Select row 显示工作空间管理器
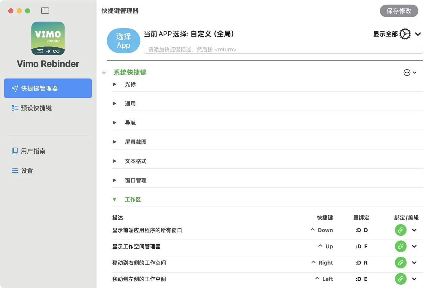Image resolution: width=430 pixels, height=288 pixels. click(267, 246)
